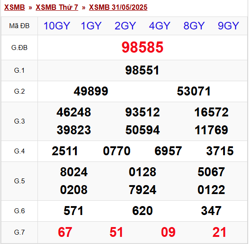The image size is (249, 244).
Task: Click the red G.7 number 67
Action: [65, 232]
